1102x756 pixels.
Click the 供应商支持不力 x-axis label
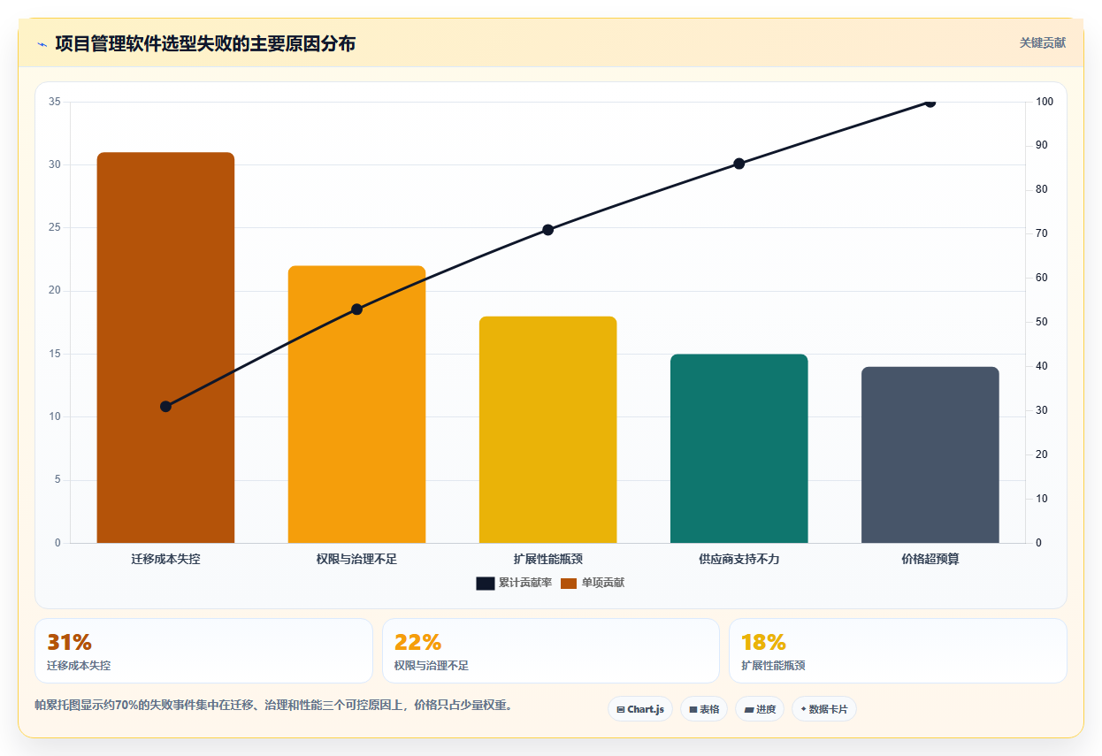[x=738, y=559]
